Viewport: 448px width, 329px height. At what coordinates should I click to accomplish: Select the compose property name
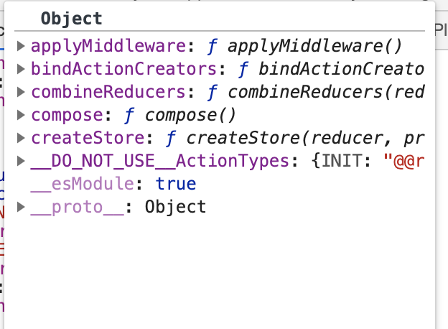click(67, 116)
